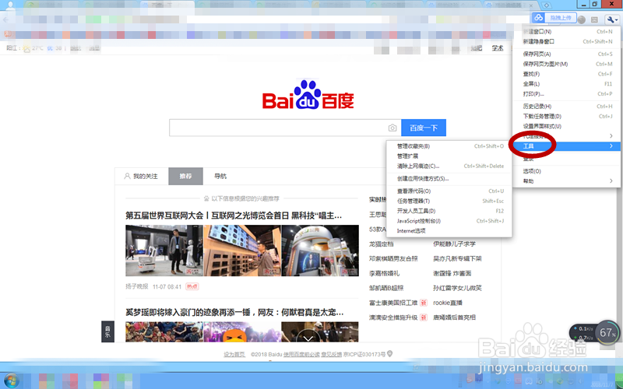Select 管理扩展 in submenu

click(449, 156)
